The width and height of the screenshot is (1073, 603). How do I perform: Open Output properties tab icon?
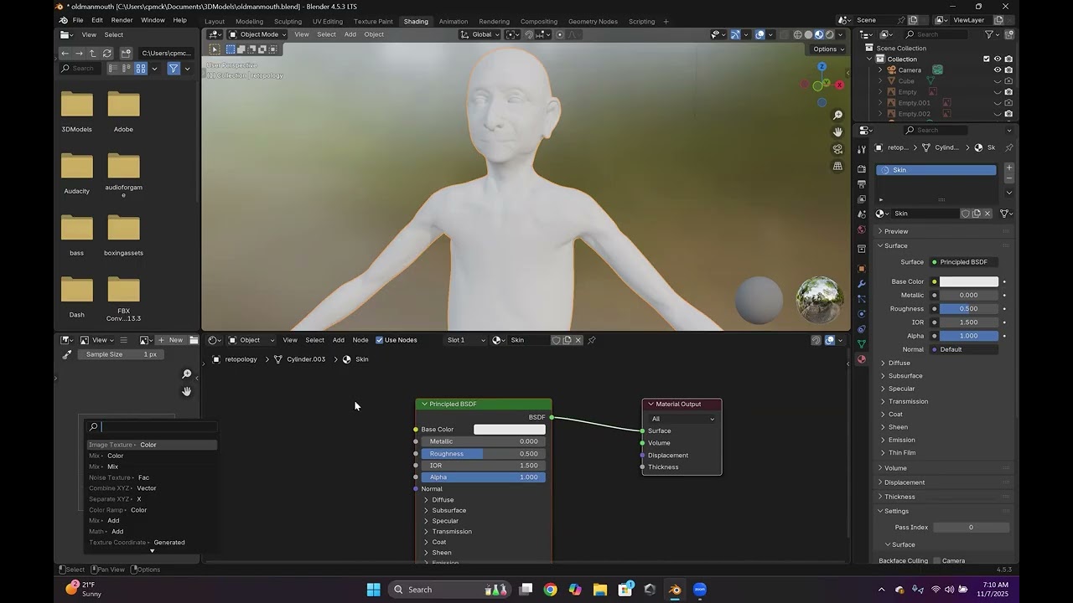tap(862, 184)
